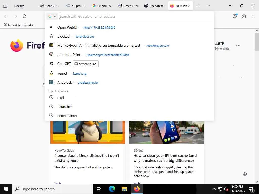
Task: Open the Firefox account icon
Action: point(235,16)
